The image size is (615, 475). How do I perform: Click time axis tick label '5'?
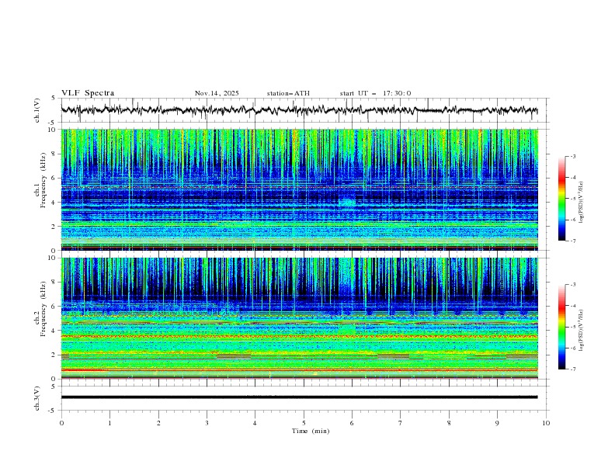pyautogui.click(x=304, y=423)
